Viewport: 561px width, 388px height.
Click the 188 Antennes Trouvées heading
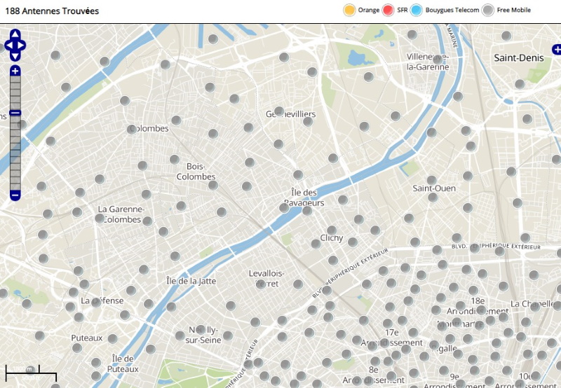(52, 11)
